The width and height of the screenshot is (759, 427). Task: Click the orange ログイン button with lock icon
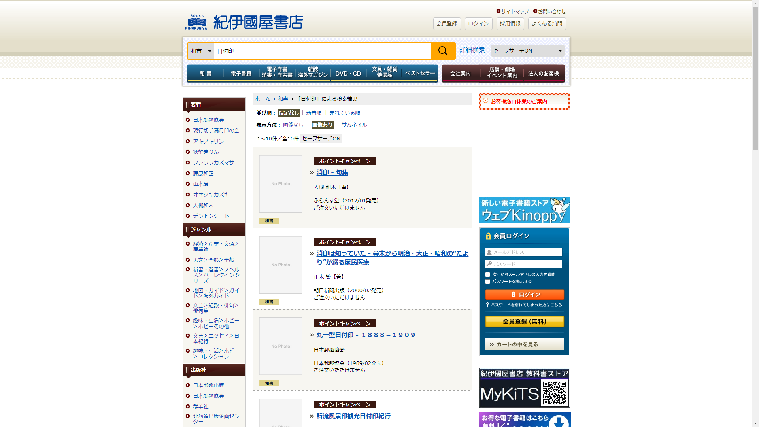pyautogui.click(x=524, y=295)
